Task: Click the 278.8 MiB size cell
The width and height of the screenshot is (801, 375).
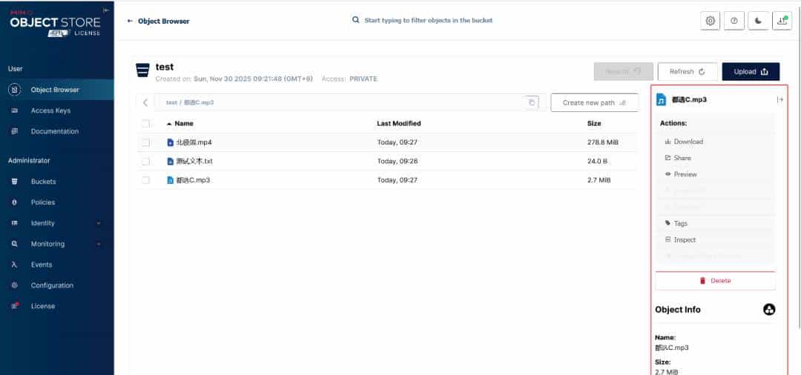Action: (603, 142)
